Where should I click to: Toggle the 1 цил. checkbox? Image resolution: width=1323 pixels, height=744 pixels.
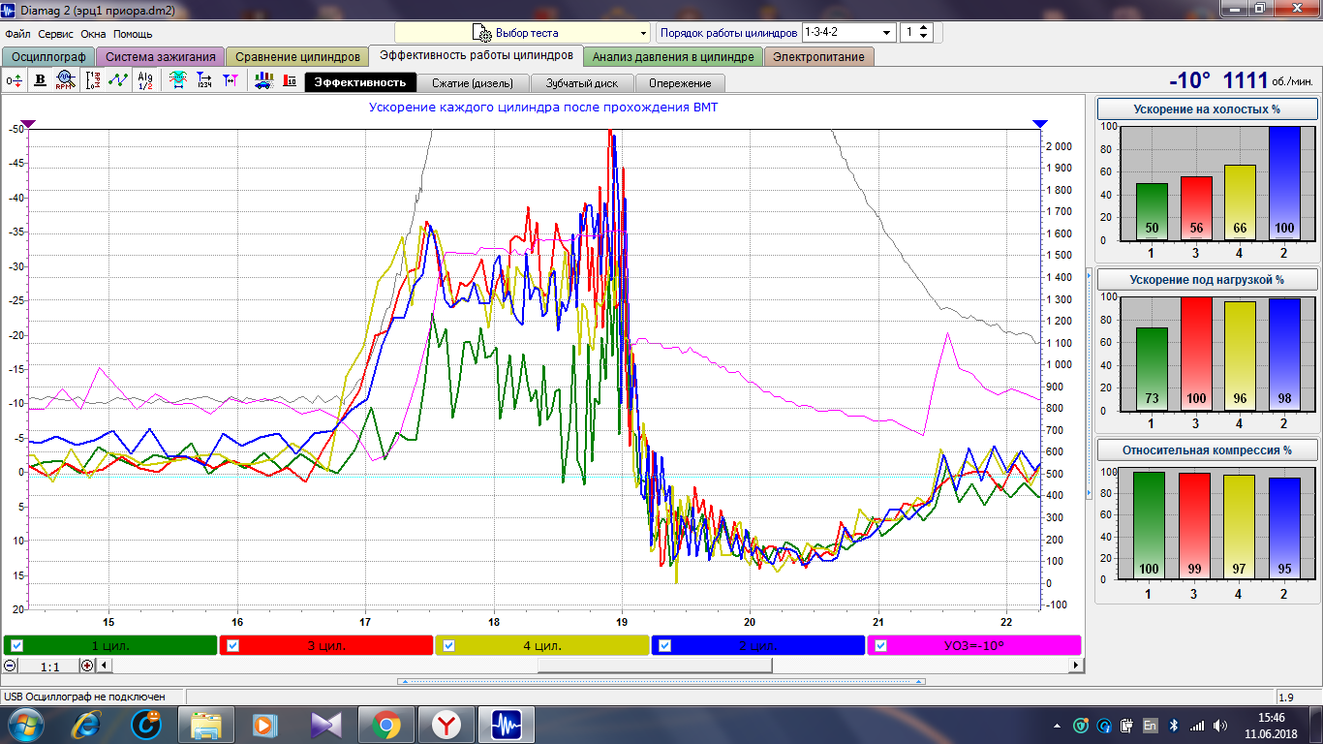16,645
